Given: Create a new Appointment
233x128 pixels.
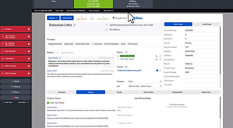Looking at the screenshot, I should tap(81, 18).
